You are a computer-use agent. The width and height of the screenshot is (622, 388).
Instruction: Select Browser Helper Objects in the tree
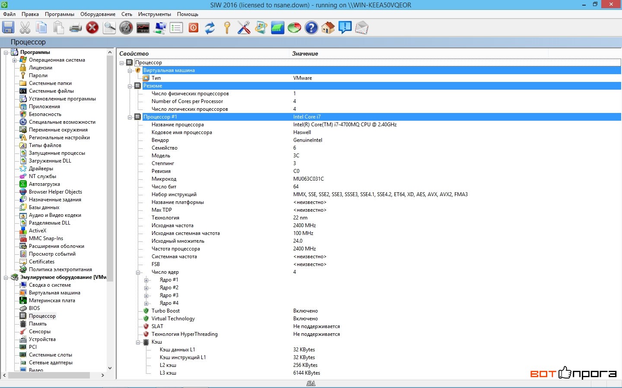point(55,192)
